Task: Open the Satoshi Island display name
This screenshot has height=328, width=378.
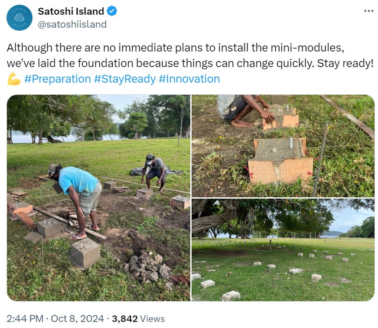Action: coord(71,11)
